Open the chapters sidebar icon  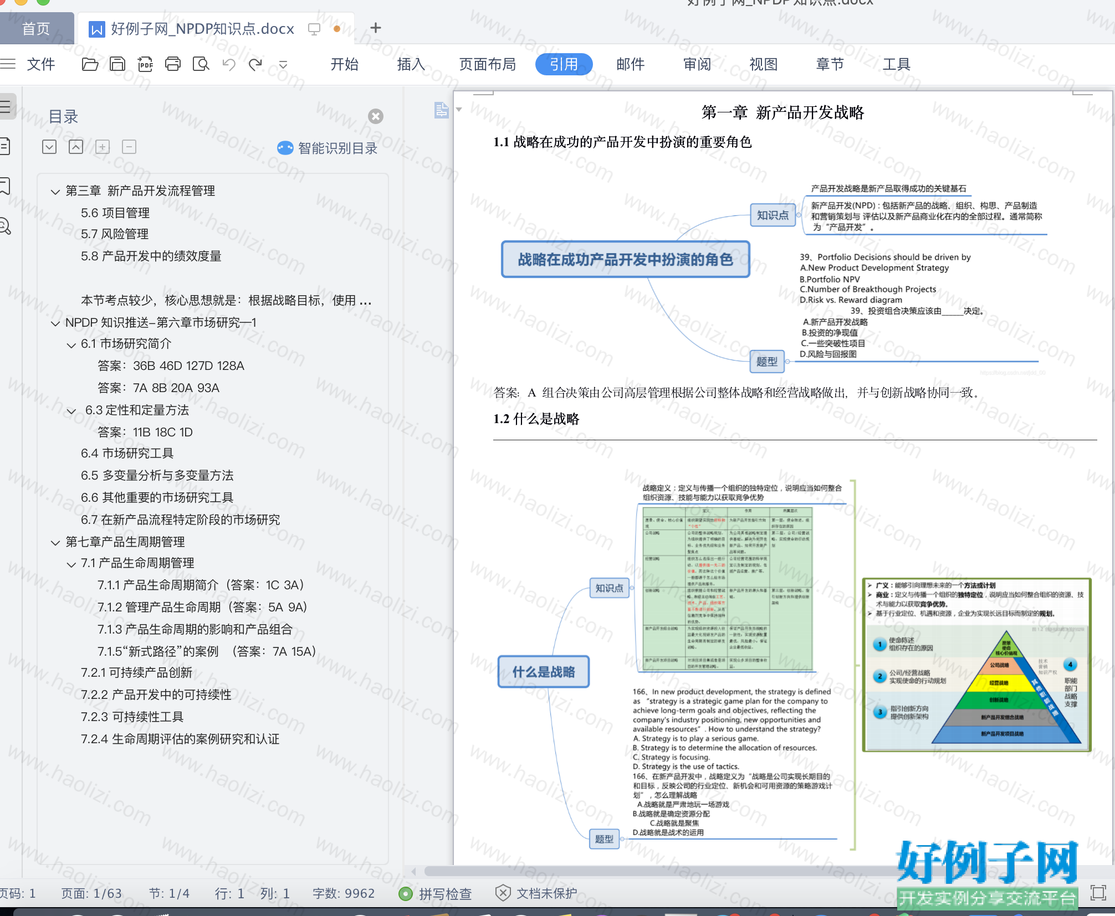coord(6,146)
